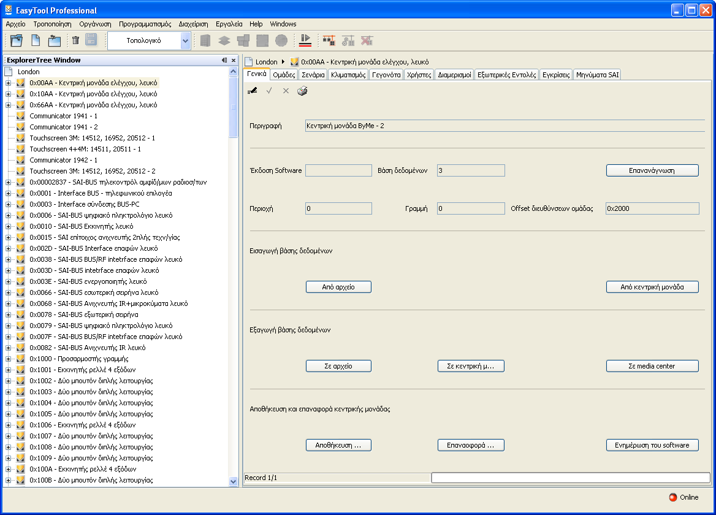
Task: Click the Βάση δεδομένων value field
Action: 471,170
